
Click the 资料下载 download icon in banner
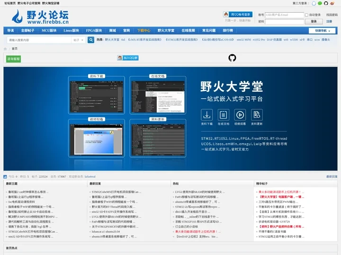(x=206, y=115)
